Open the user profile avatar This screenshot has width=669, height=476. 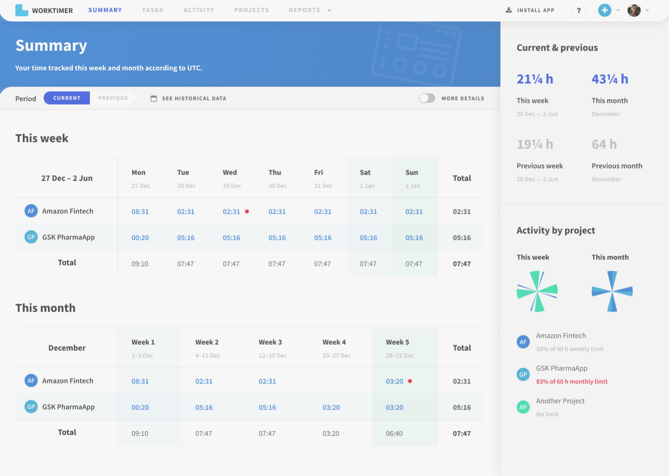point(634,10)
